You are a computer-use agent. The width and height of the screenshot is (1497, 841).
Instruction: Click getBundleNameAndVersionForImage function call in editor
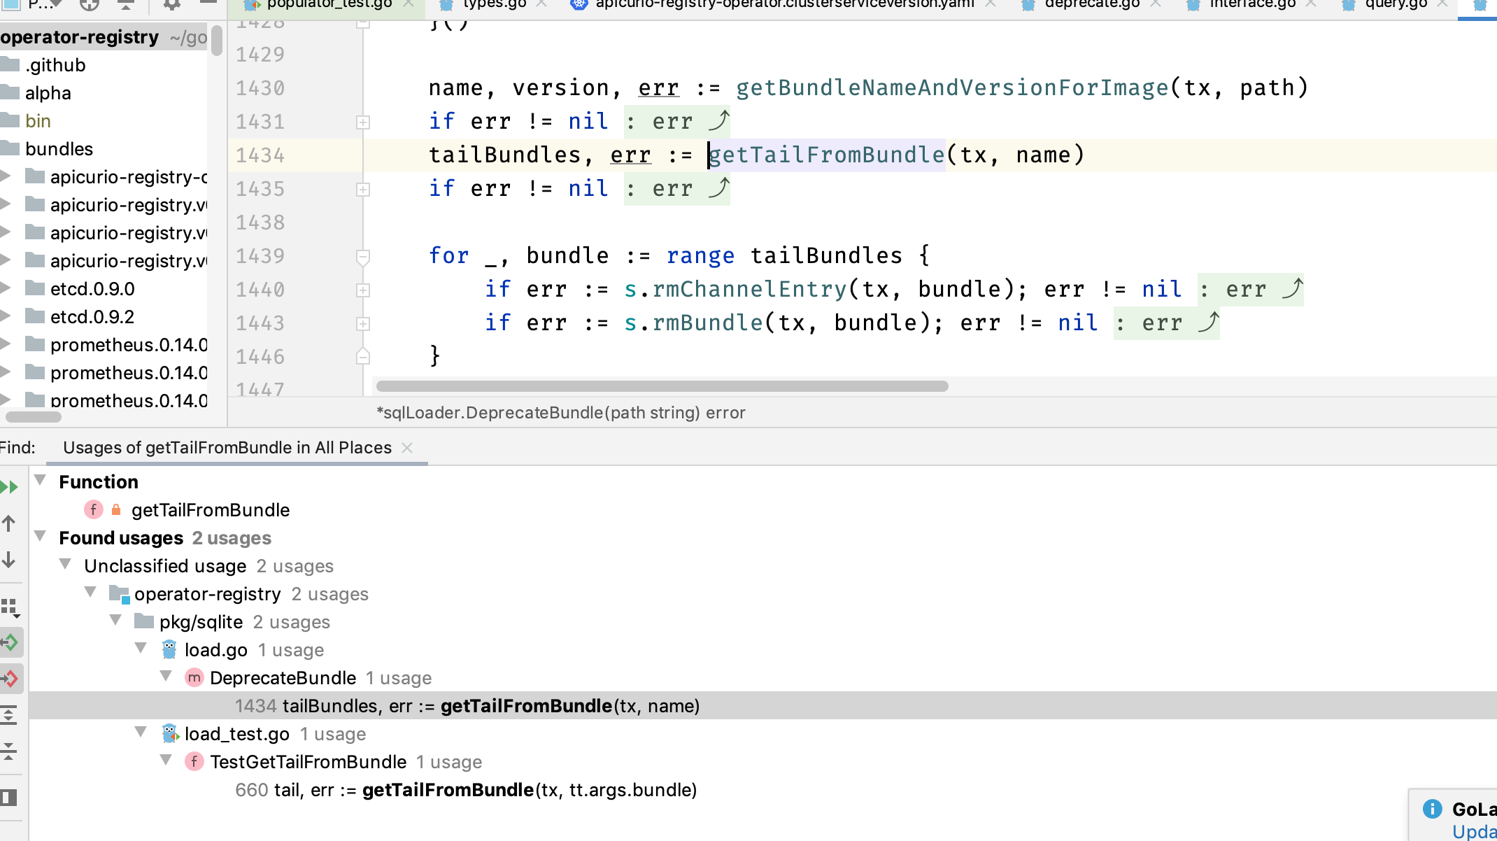pyautogui.click(x=951, y=88)
